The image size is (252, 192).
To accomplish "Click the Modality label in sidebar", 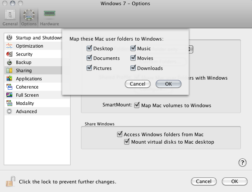I will pyautogui.click(x=25, y=103).
